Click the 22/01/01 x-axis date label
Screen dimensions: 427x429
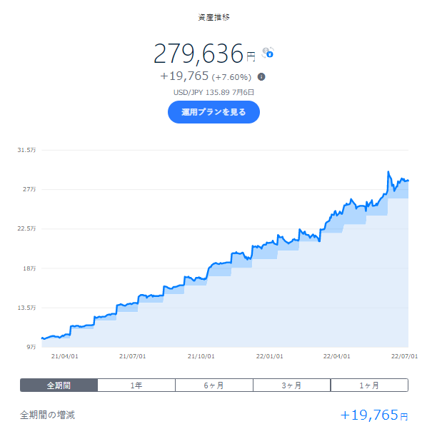pyautogui.click(x=269, y=356)
